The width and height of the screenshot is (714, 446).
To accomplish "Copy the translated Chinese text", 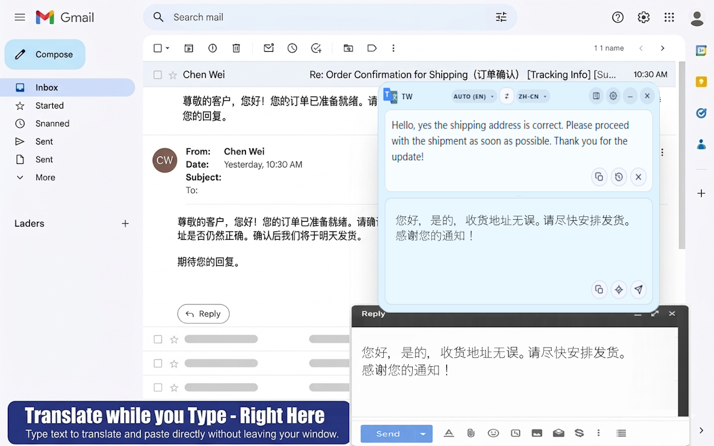I will coord(599,289).
